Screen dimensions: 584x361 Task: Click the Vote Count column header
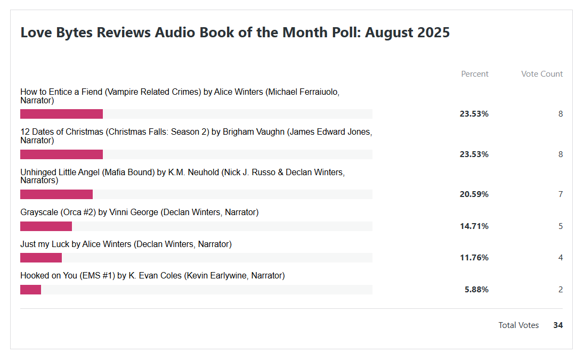click(541, 74)
